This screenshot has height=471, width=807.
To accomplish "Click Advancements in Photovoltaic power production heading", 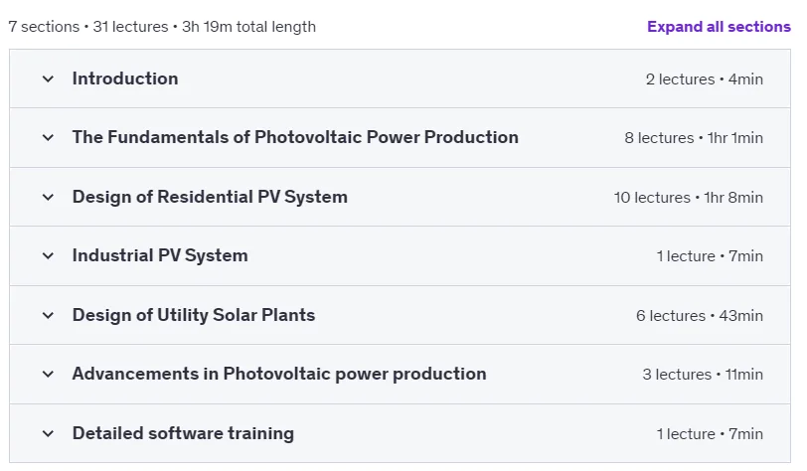I will point(279,374).
